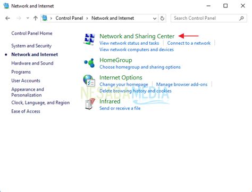Refresh the Control Panel view

click(162, 18)
